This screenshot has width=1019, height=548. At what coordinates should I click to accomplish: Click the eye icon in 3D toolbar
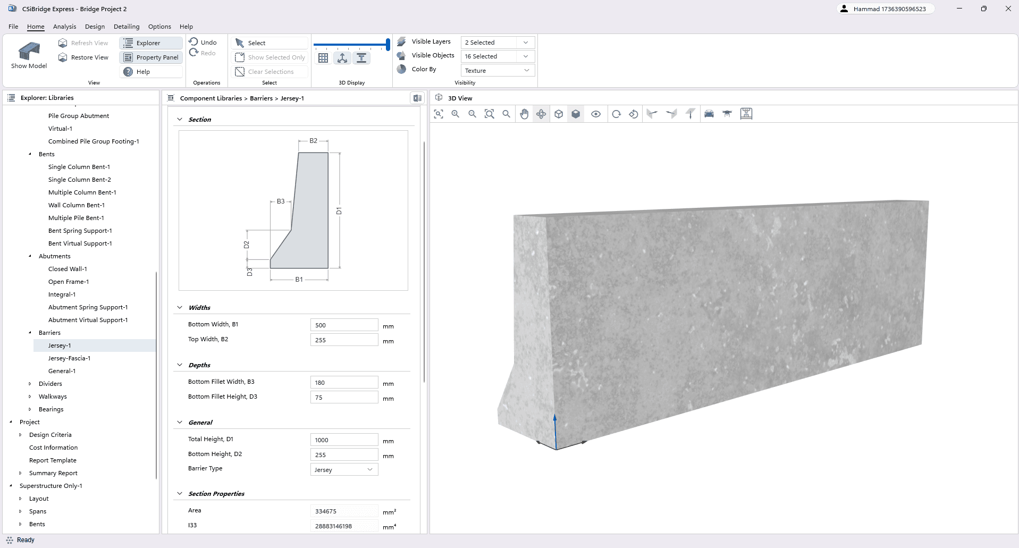point(596,114)
